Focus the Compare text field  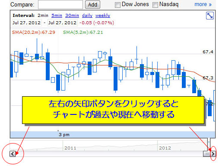(x=60, y=5)
